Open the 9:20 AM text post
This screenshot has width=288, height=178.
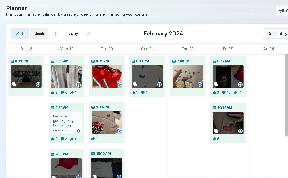[x=65, y=123]
